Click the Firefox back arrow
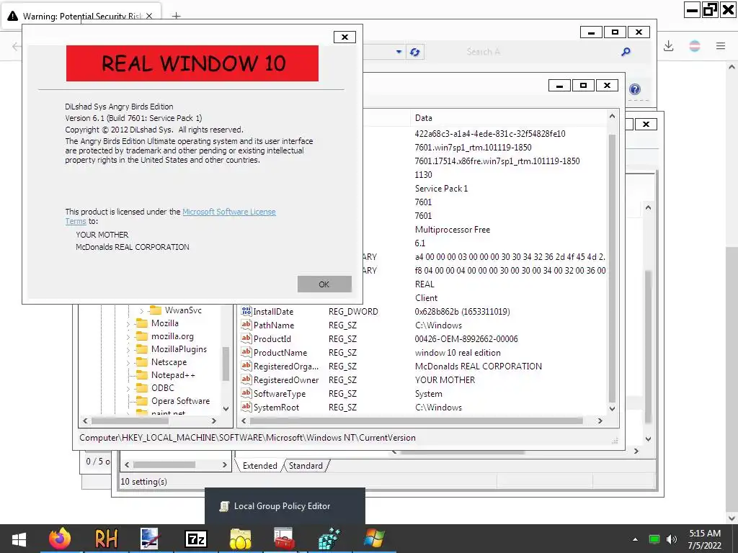 click(16, 46)
